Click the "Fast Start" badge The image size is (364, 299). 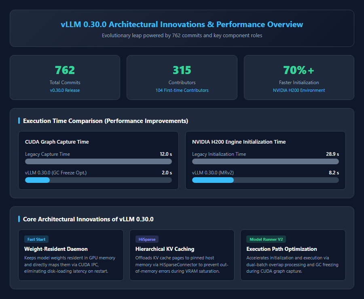point(36,240)
